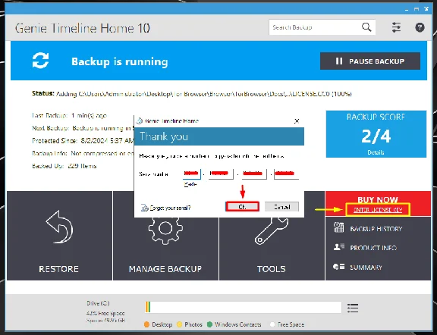Screen dimensions: 437x335
Task: Open the Restore tile
Action: tap(59, 236)
